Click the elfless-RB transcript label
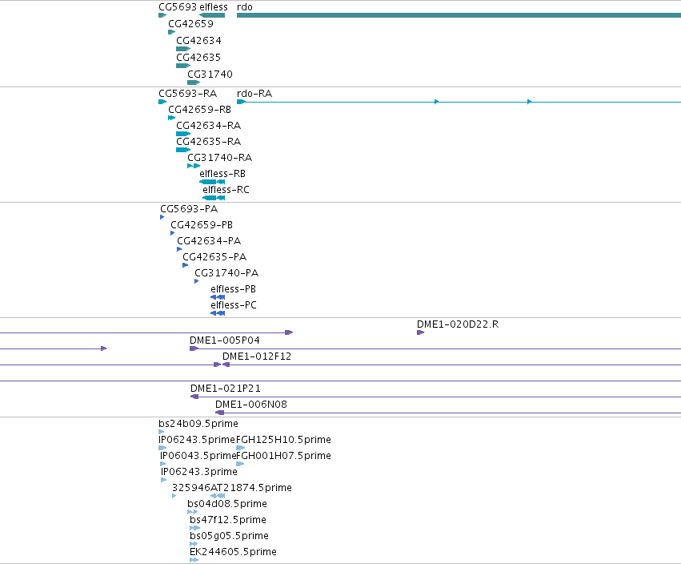 click(x=222, y=174)
